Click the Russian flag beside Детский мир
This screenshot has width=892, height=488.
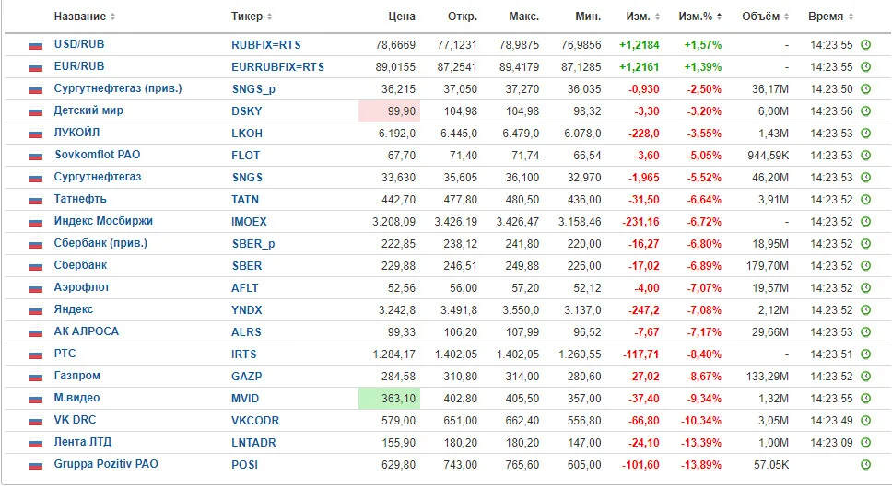point(36,112)
